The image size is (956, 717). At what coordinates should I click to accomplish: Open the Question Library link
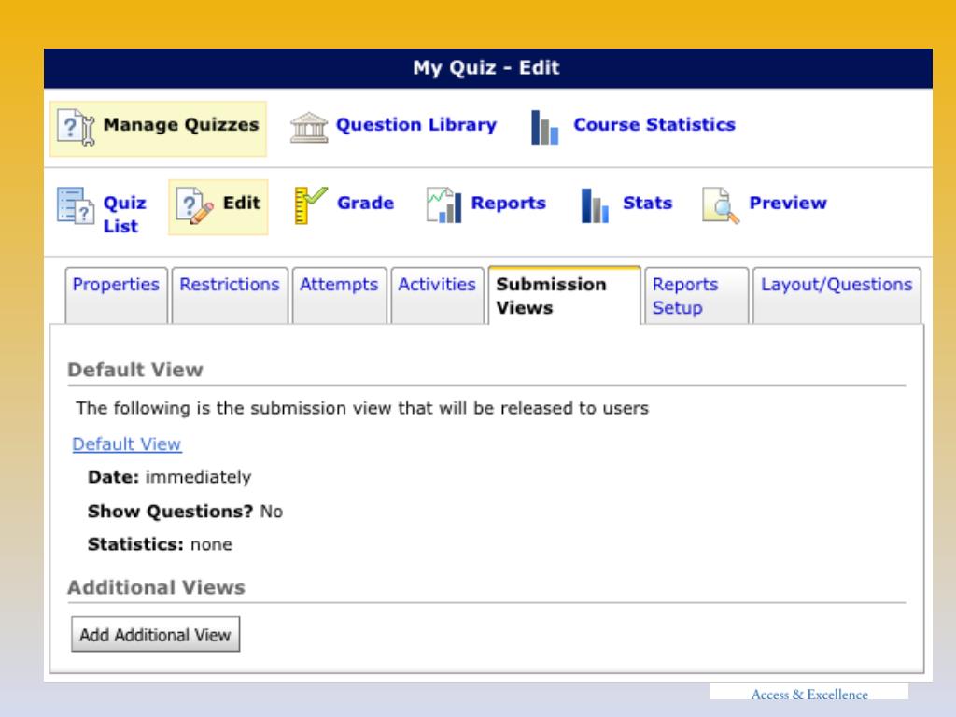[x=416, y=124]
